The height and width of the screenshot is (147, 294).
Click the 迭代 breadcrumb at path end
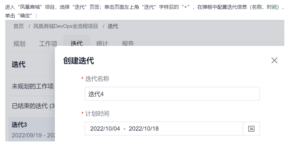113,26
